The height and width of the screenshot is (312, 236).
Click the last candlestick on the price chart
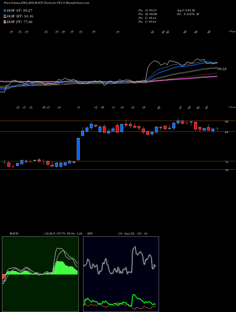pos(217,129)
